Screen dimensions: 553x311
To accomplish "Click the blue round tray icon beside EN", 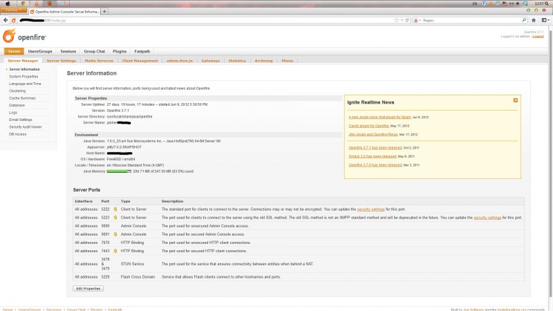I will point(484,3).
